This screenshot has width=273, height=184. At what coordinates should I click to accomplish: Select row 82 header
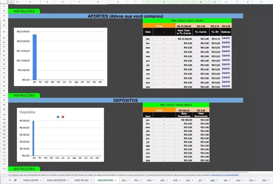pyautogui.click(x=4, y=32)
